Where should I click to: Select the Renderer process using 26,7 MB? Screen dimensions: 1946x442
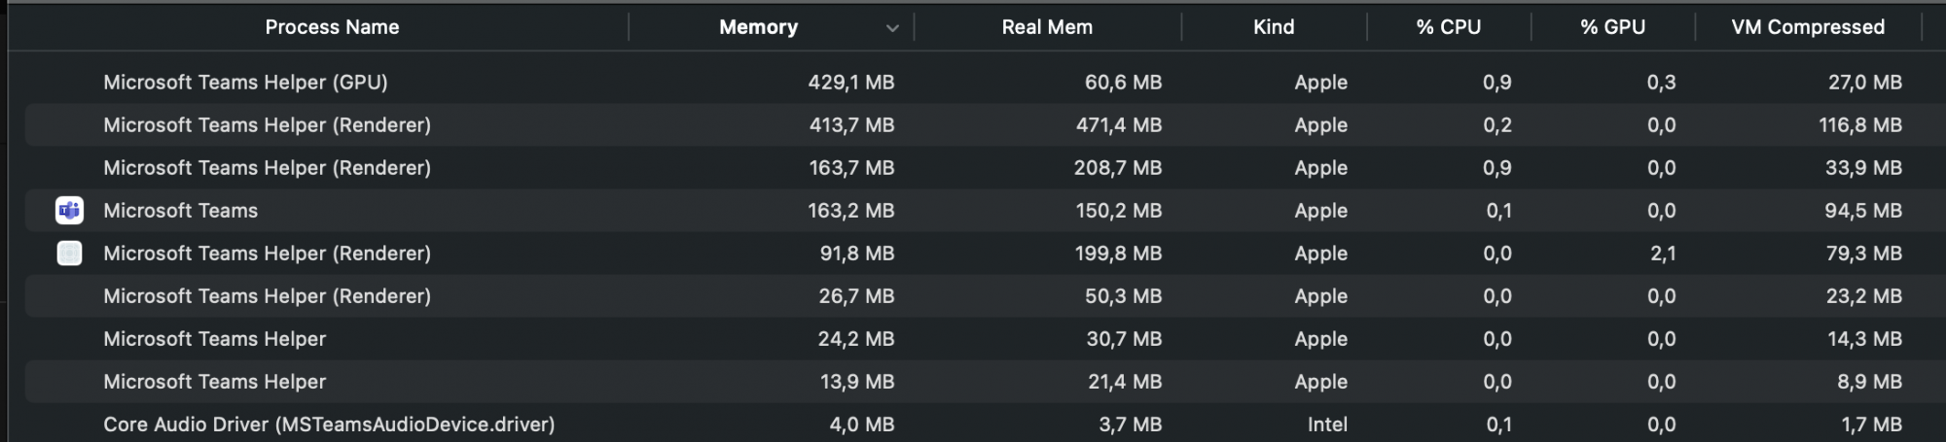coord(267,296)
